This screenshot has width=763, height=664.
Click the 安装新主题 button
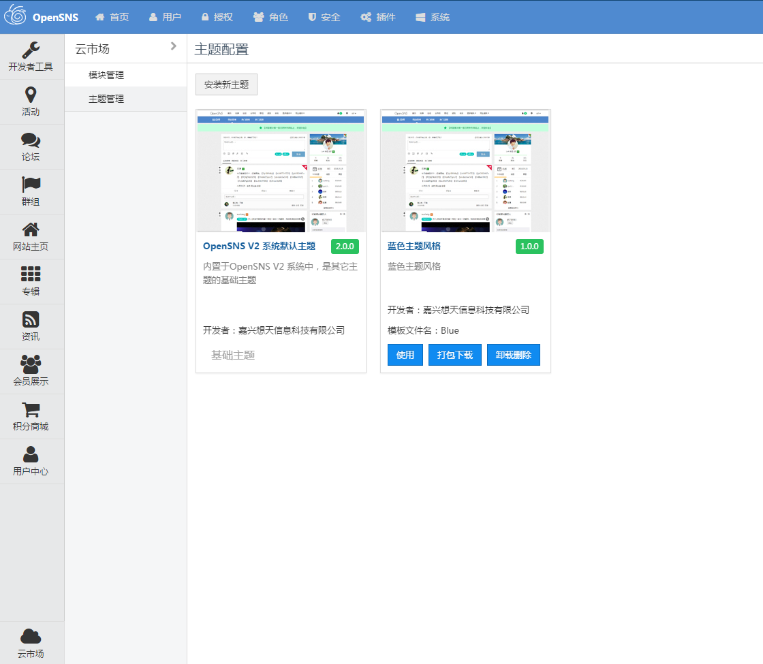(226, 84)
